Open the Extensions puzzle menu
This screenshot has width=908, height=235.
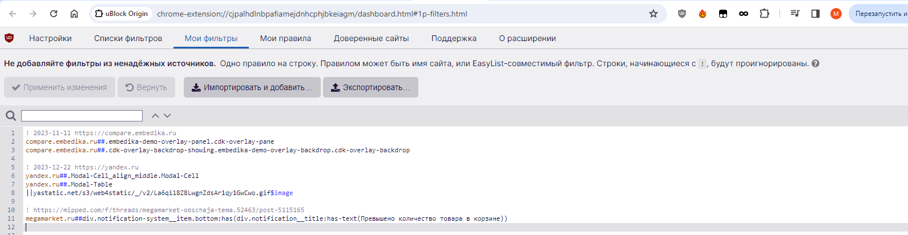click(764, 14)
